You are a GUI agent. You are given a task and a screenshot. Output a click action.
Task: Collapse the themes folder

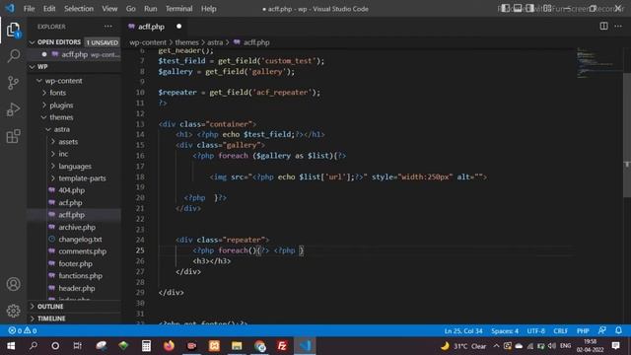point(61,117)
